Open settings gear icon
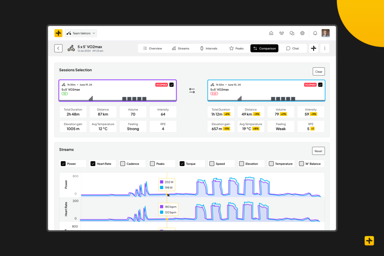The width and height of the screenshot is (384, 256). [302, 33]
